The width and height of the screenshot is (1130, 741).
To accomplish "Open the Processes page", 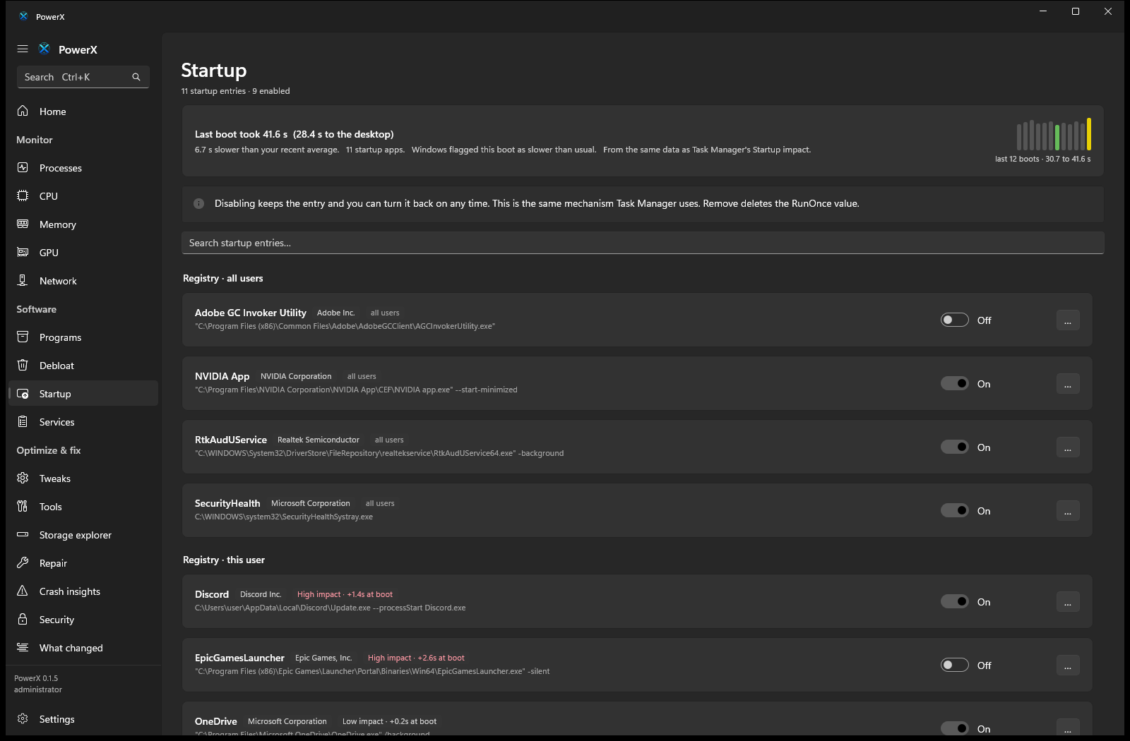I will 83,168.
